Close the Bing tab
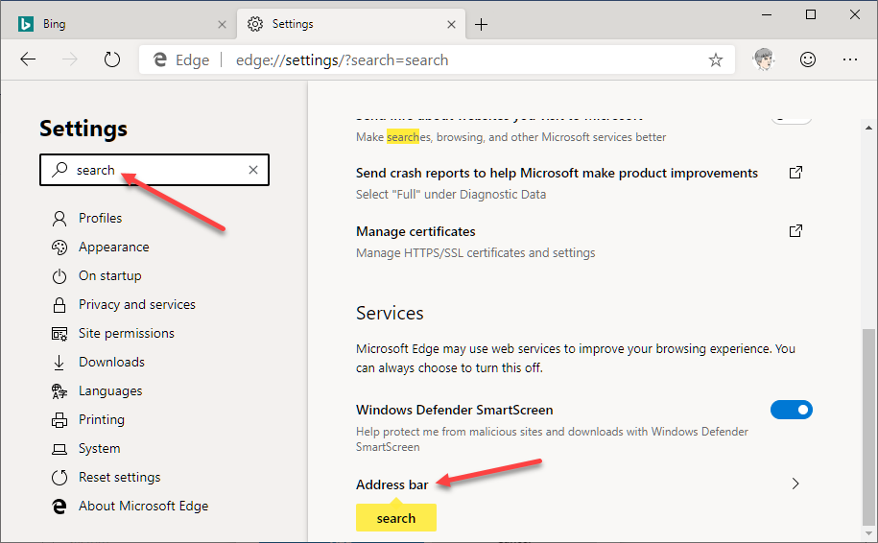 coord(222,25)
